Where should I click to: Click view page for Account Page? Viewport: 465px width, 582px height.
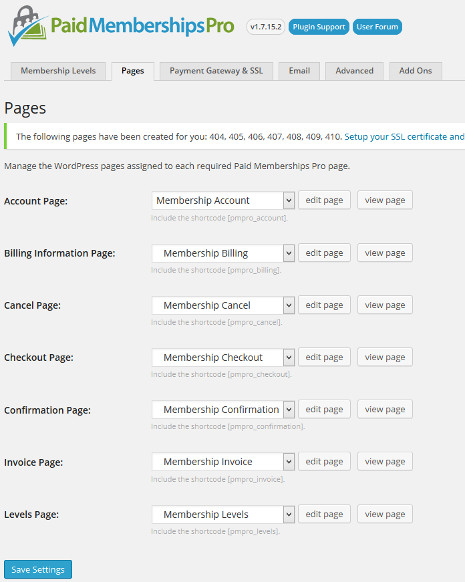tap(385, 200)
